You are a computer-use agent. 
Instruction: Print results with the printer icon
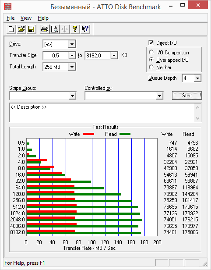click(x=45, y=29)
